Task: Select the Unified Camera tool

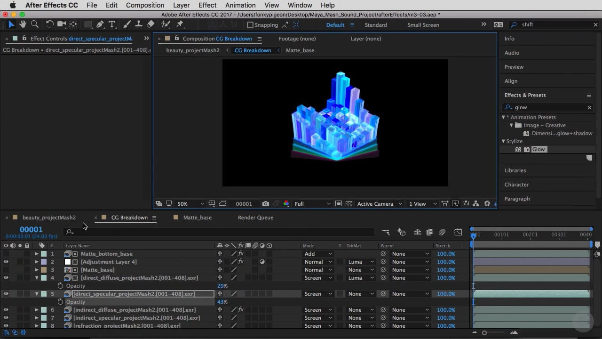Action: (62, 24)
